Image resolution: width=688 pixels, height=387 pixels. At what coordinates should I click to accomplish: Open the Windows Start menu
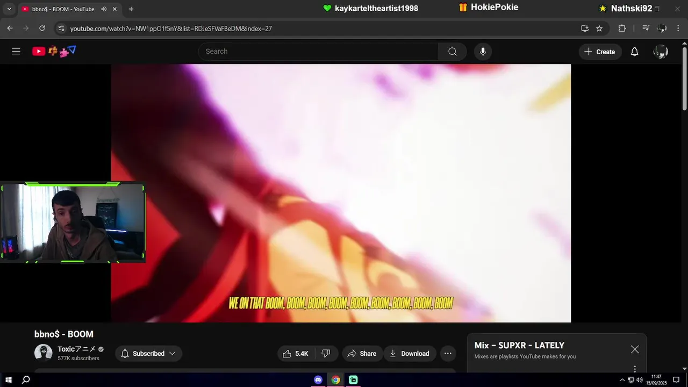click(9, 379)
